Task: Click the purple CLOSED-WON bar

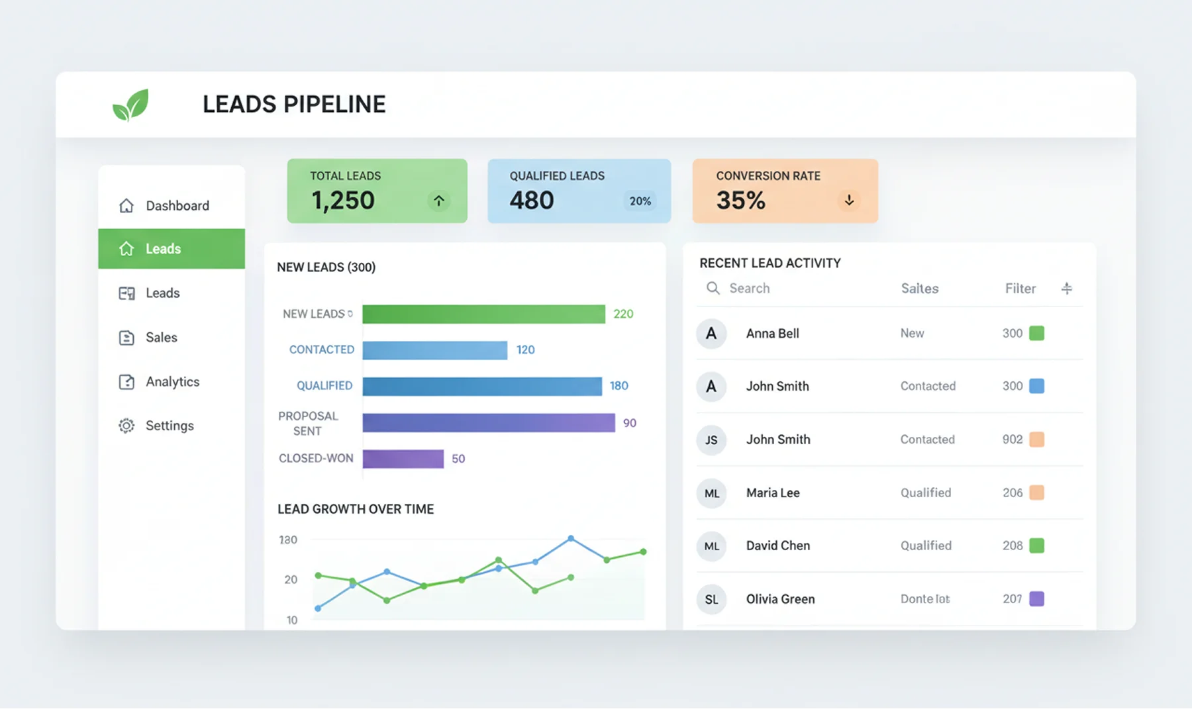Action: tap(403, 459)
